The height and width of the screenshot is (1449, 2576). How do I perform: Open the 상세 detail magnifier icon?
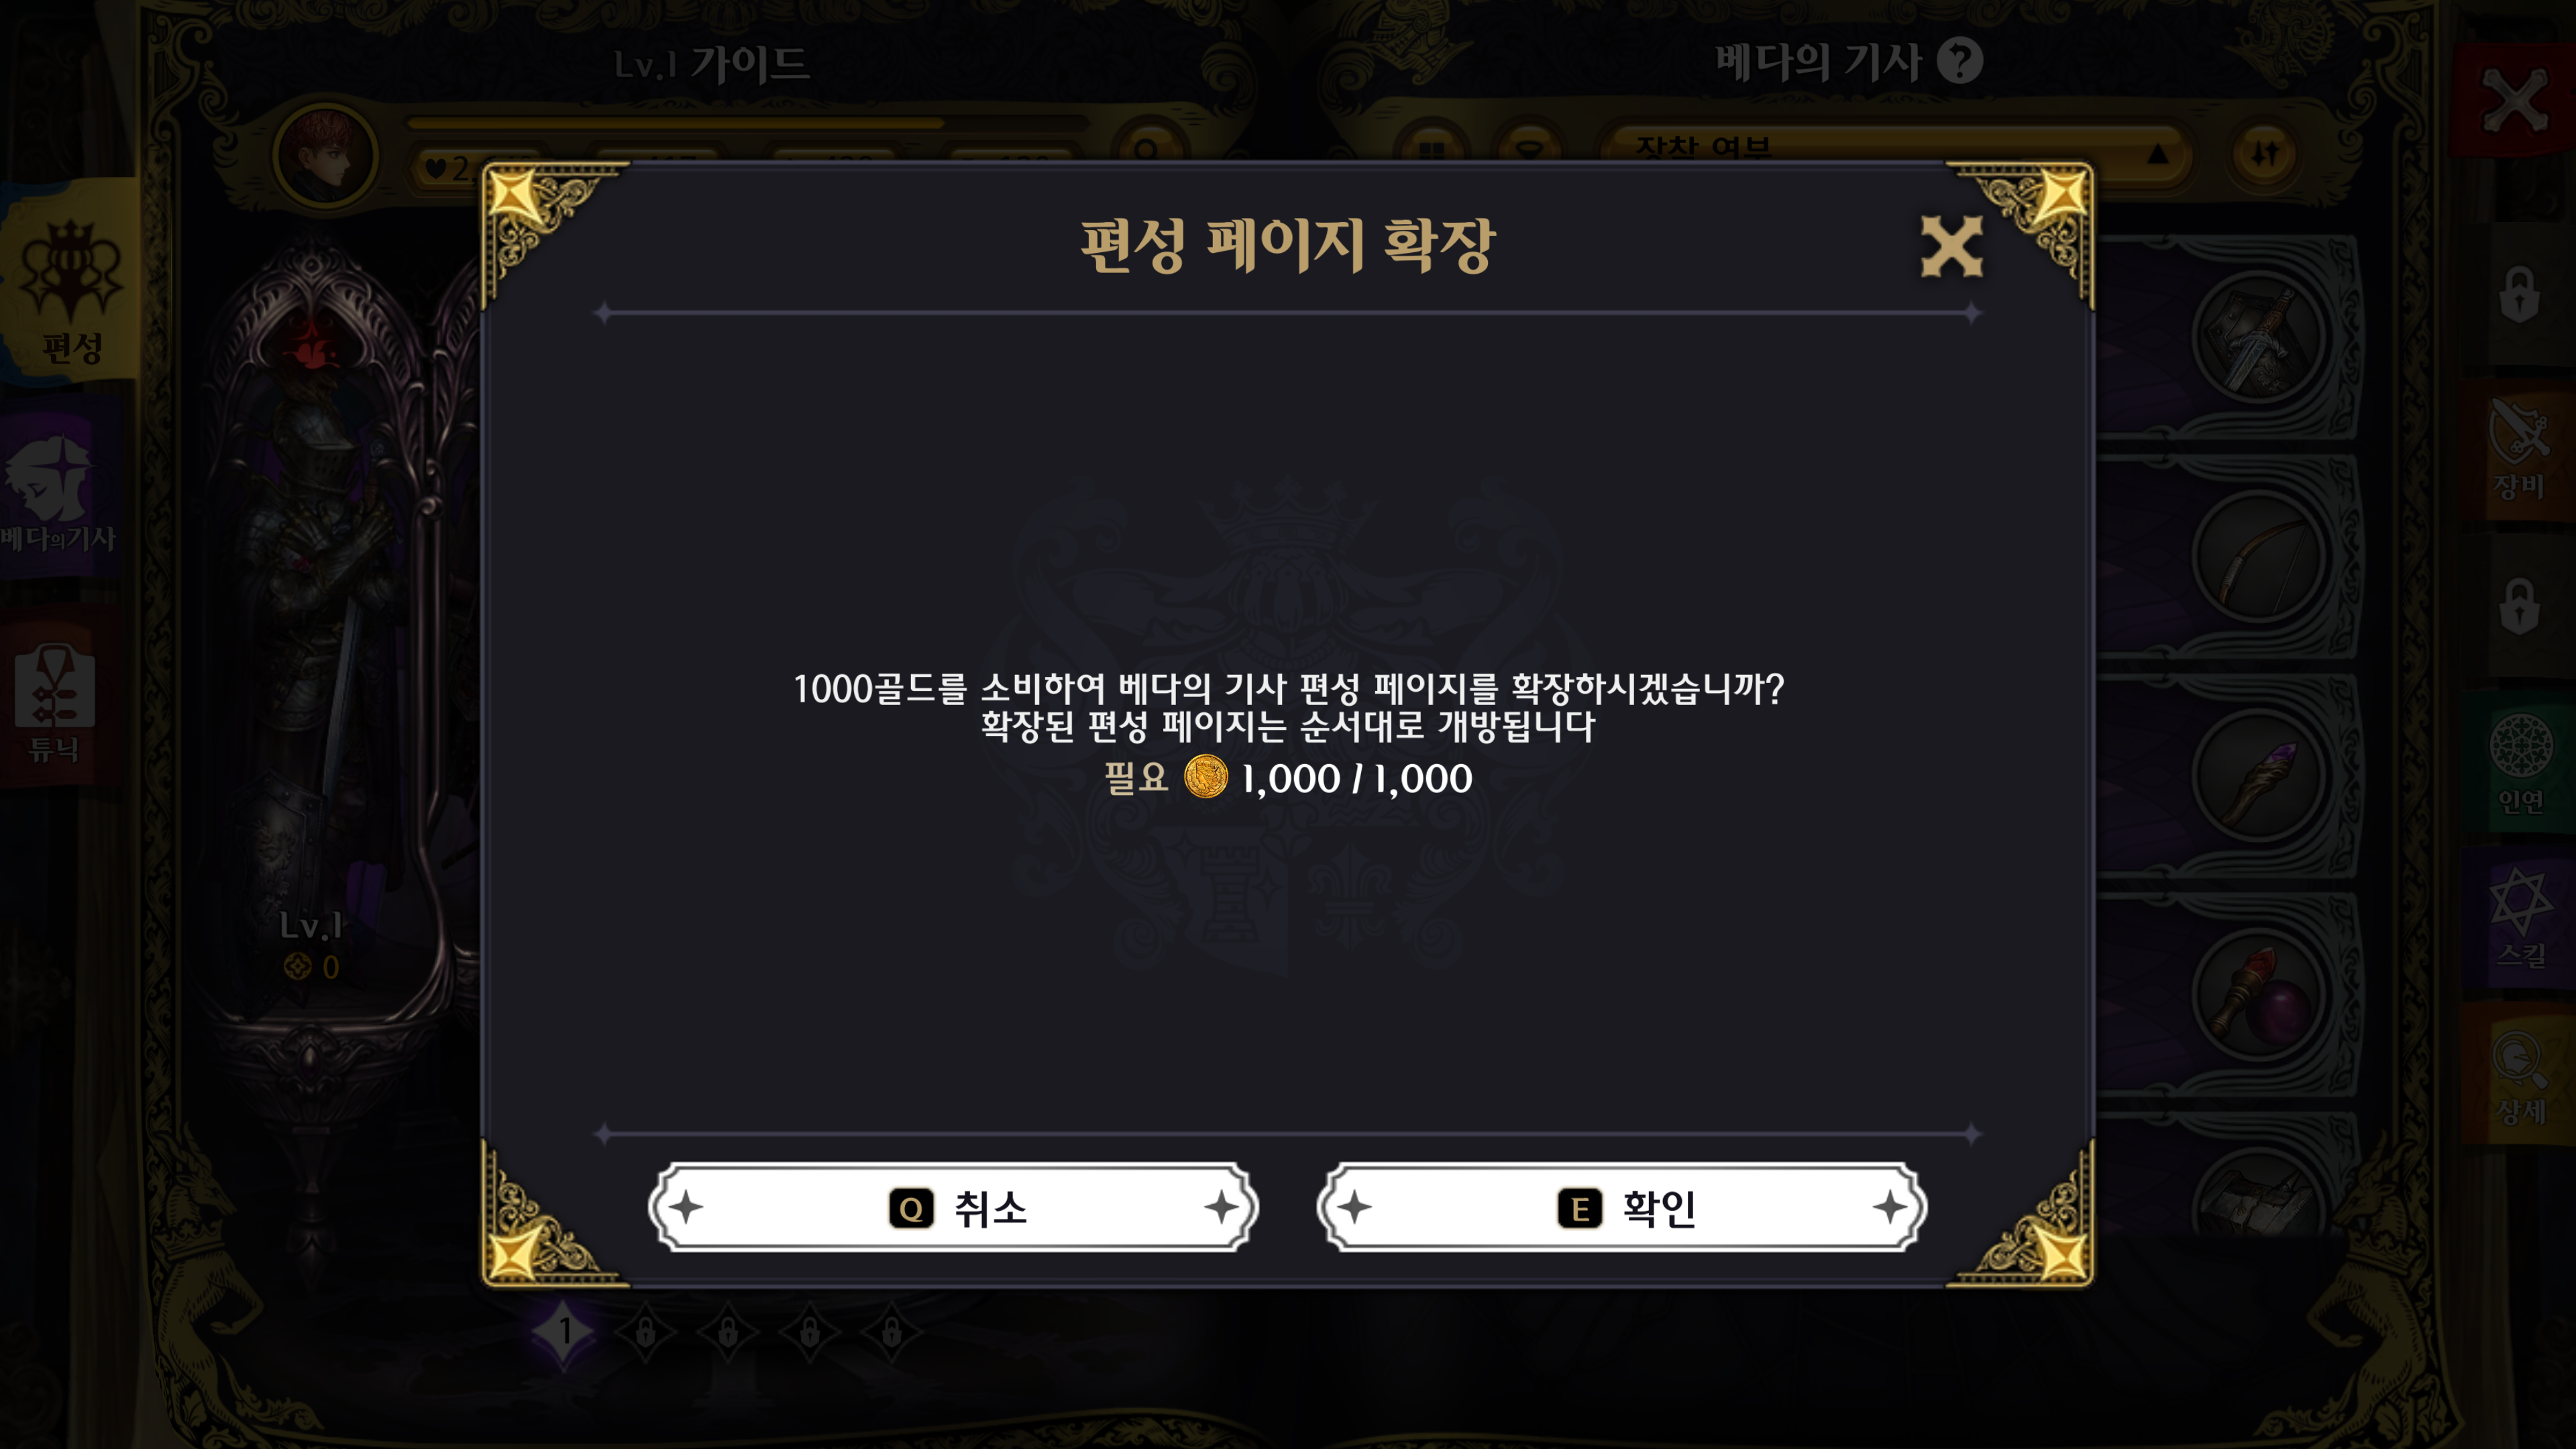2520,1075
